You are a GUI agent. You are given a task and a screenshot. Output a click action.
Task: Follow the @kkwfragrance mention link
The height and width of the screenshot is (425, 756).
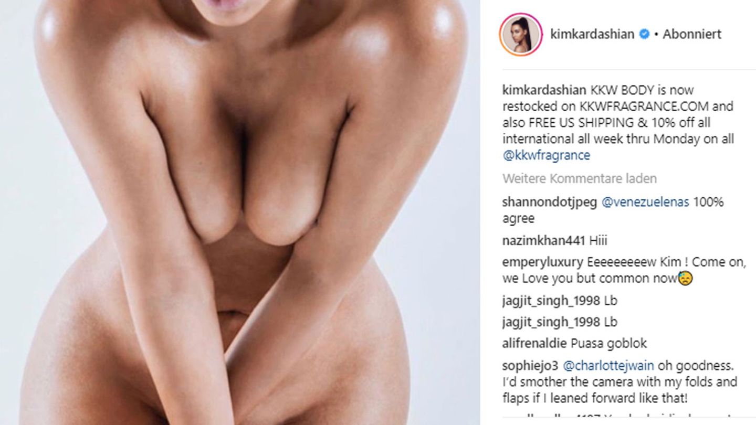(x=546, y=155)
